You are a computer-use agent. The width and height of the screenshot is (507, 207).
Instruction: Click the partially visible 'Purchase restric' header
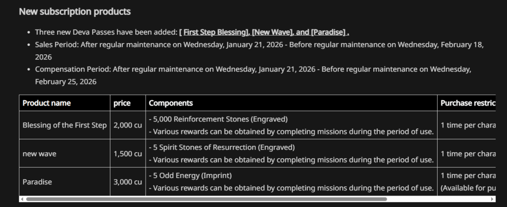click(x=467, y=103)
